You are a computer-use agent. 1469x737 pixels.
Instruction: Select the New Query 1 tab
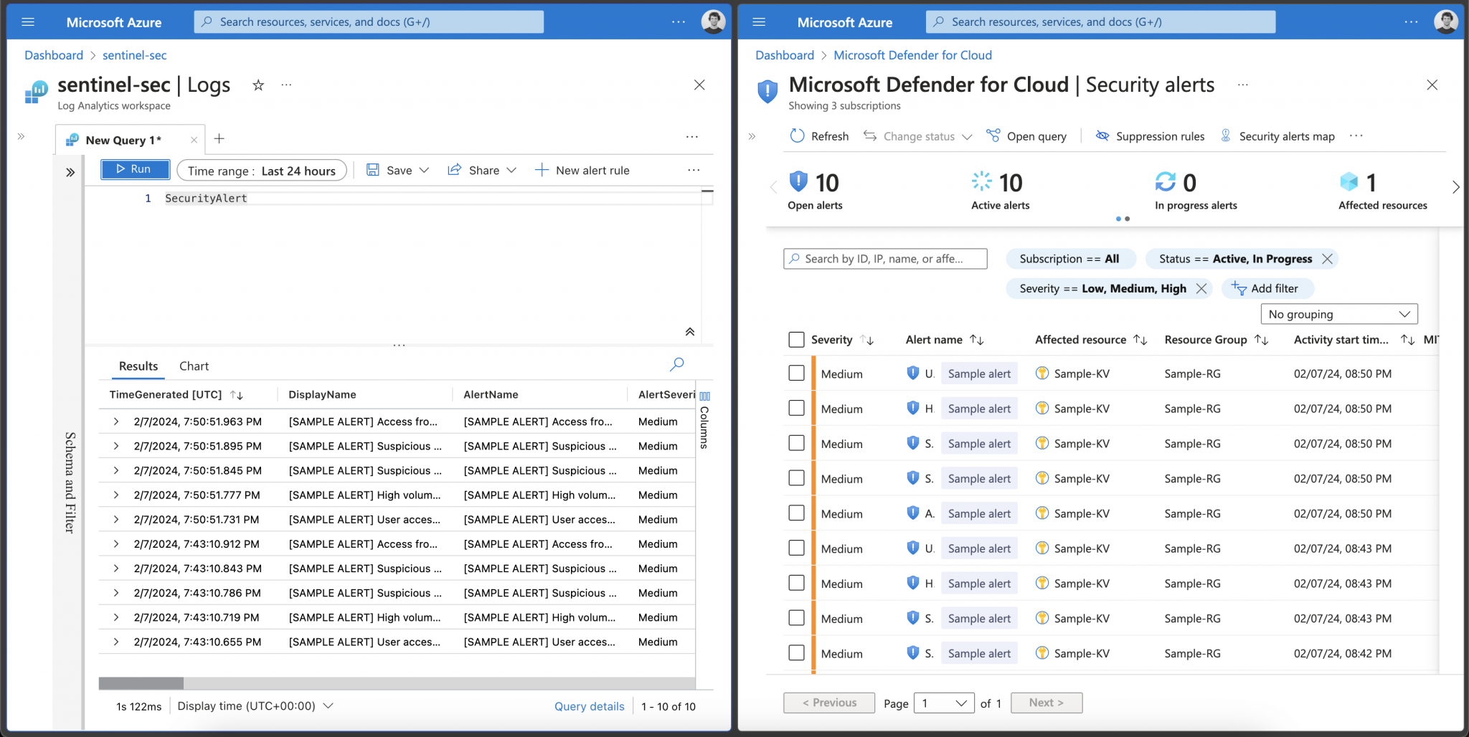click(122, 139)
